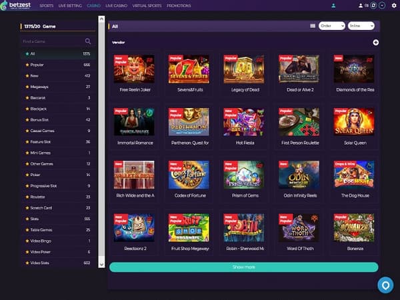Click the Find a Game search field
The height and width of the screenshot is (300, 400).
tap(53, 41)
